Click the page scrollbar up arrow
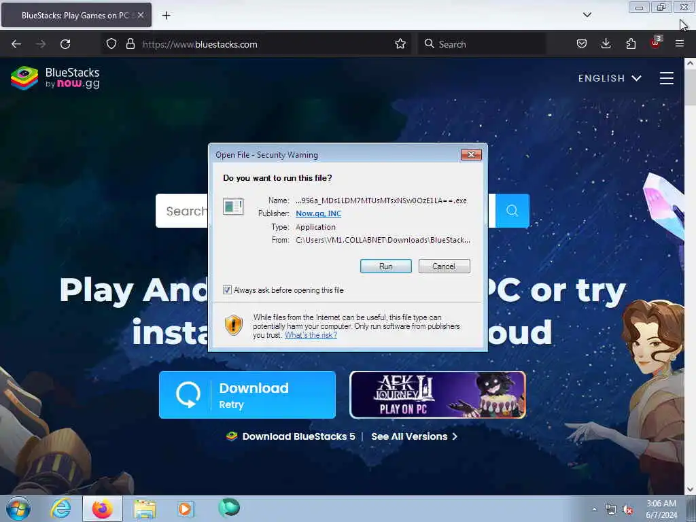The width and height of the screenshot is (696, 522). click(x=690, y=63)
